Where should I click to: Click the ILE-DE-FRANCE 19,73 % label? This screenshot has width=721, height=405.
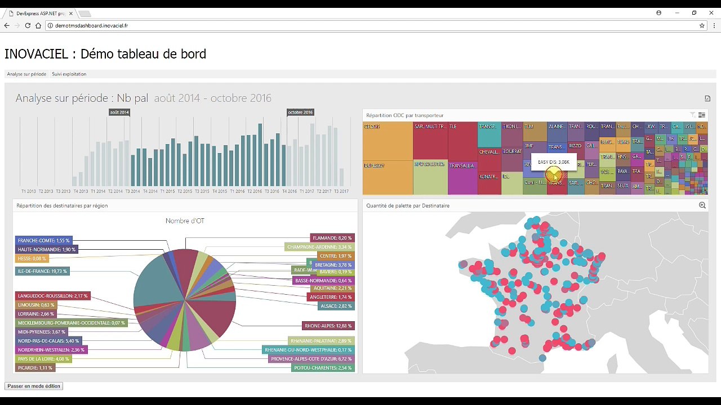point(42,271)
